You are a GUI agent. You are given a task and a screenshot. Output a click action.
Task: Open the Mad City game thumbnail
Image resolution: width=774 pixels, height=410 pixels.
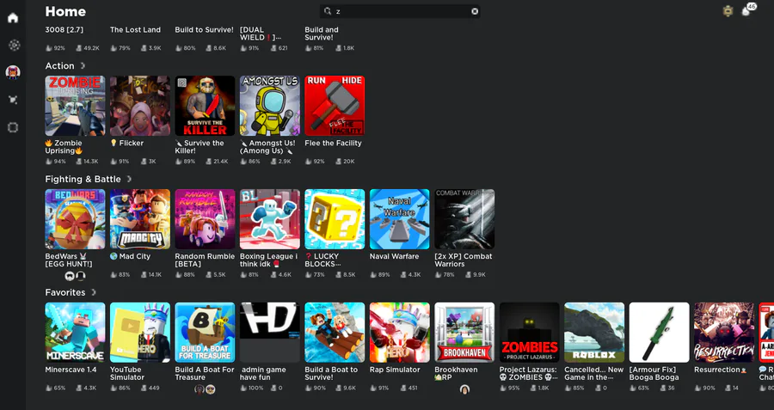[140, 219]
